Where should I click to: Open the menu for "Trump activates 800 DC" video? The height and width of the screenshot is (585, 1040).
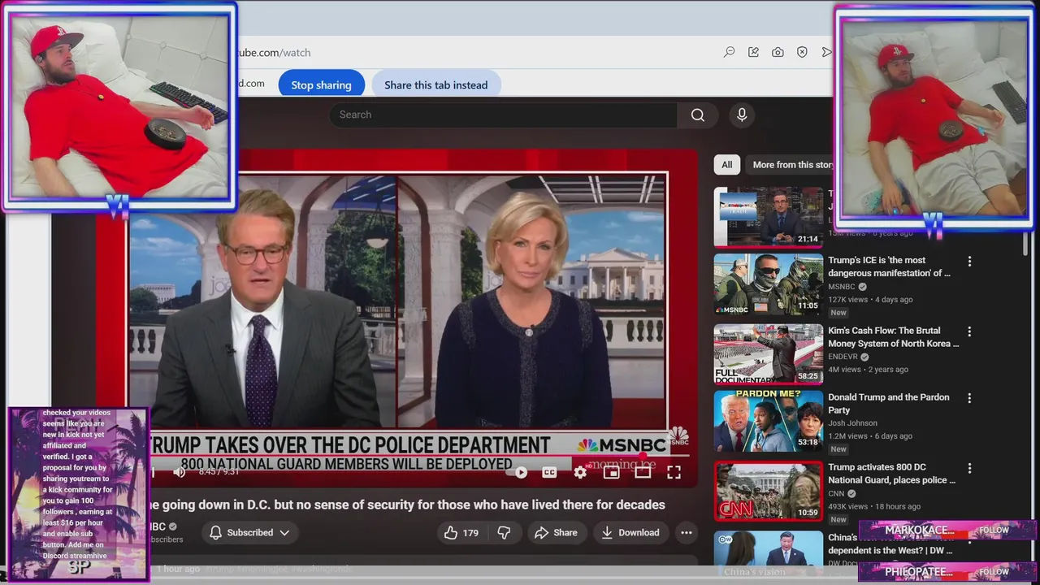pyautogui.click(x=969, y=468)
